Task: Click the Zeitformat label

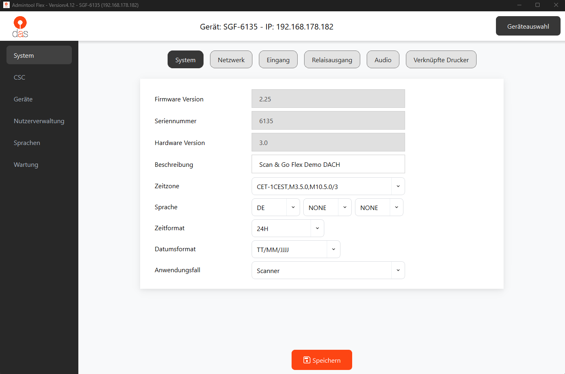Action: [170, 228]
